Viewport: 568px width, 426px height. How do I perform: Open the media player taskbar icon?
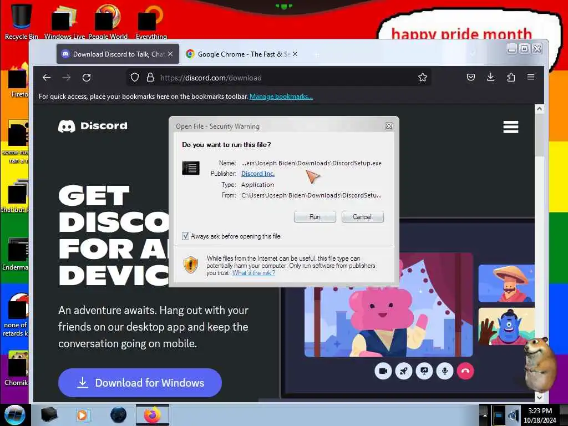[83, 415]
